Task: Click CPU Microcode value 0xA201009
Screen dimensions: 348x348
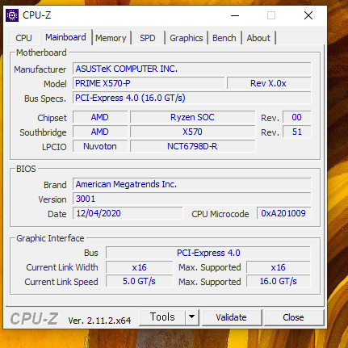Action: click(283, 213)
